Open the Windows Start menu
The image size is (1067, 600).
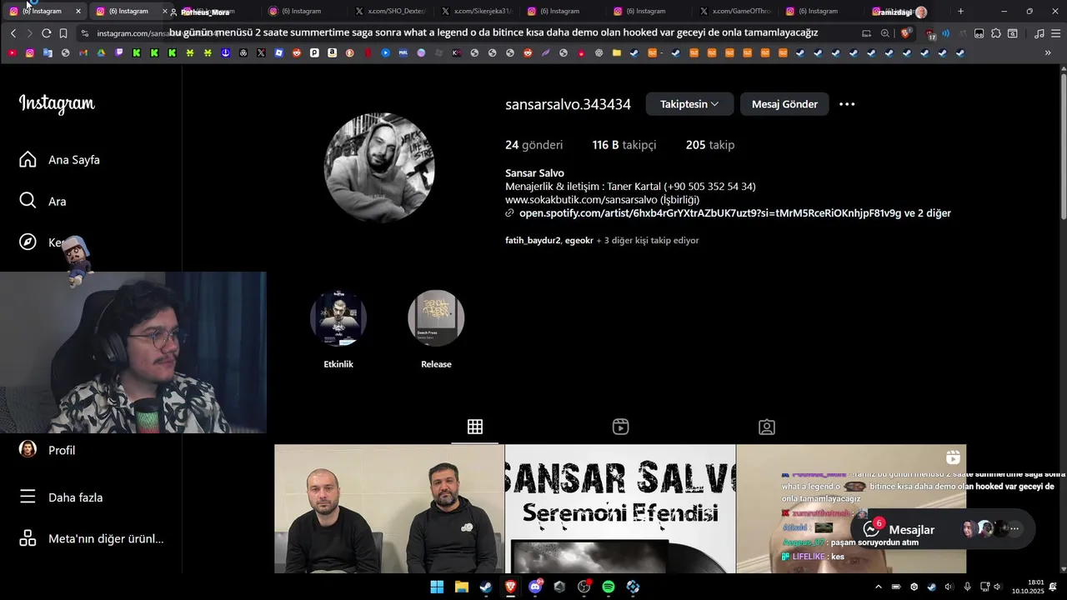click(x=437, y=587)
